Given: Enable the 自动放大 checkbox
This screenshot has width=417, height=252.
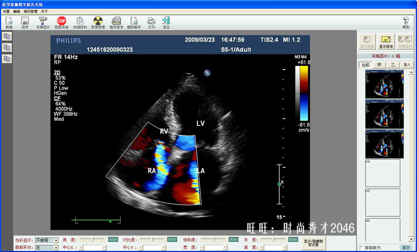Looking at the screenshot, I should click(361, 248).
